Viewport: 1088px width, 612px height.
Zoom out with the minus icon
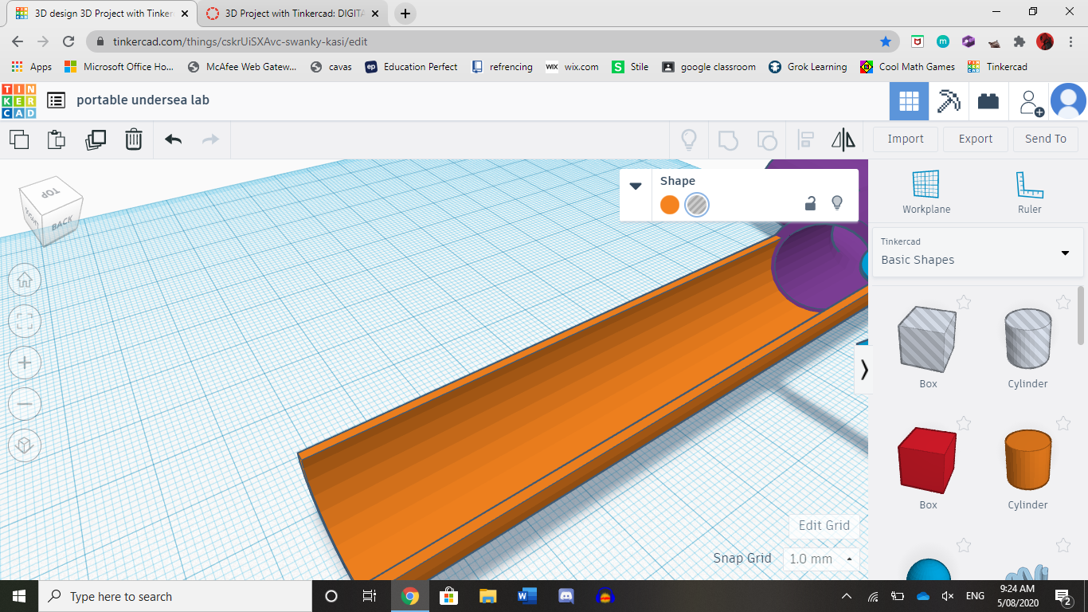25,404
